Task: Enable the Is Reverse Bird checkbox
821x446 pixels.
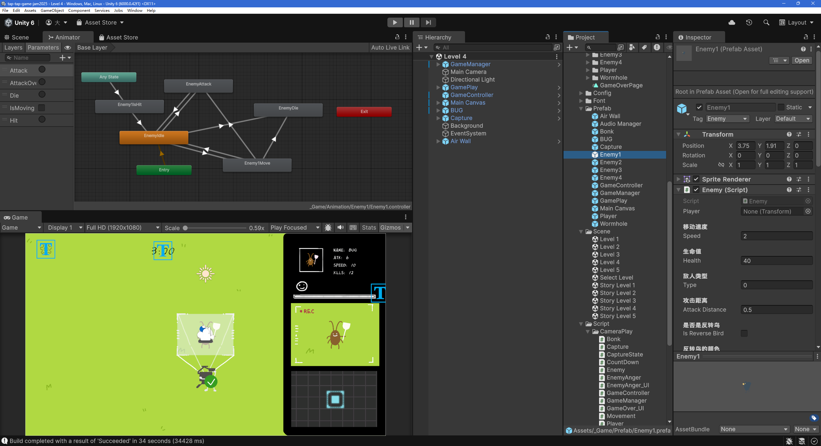Action: point(744,333)
